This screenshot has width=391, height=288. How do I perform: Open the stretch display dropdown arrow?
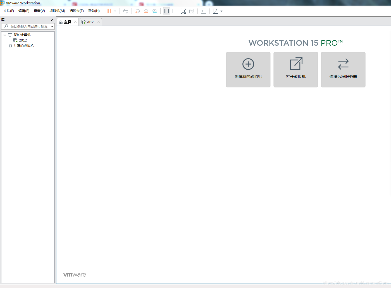click(x=221, y=11)
